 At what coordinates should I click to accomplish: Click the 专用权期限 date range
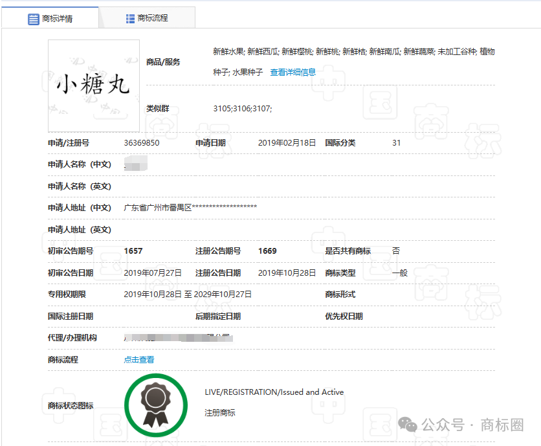[x=186, y=294]
